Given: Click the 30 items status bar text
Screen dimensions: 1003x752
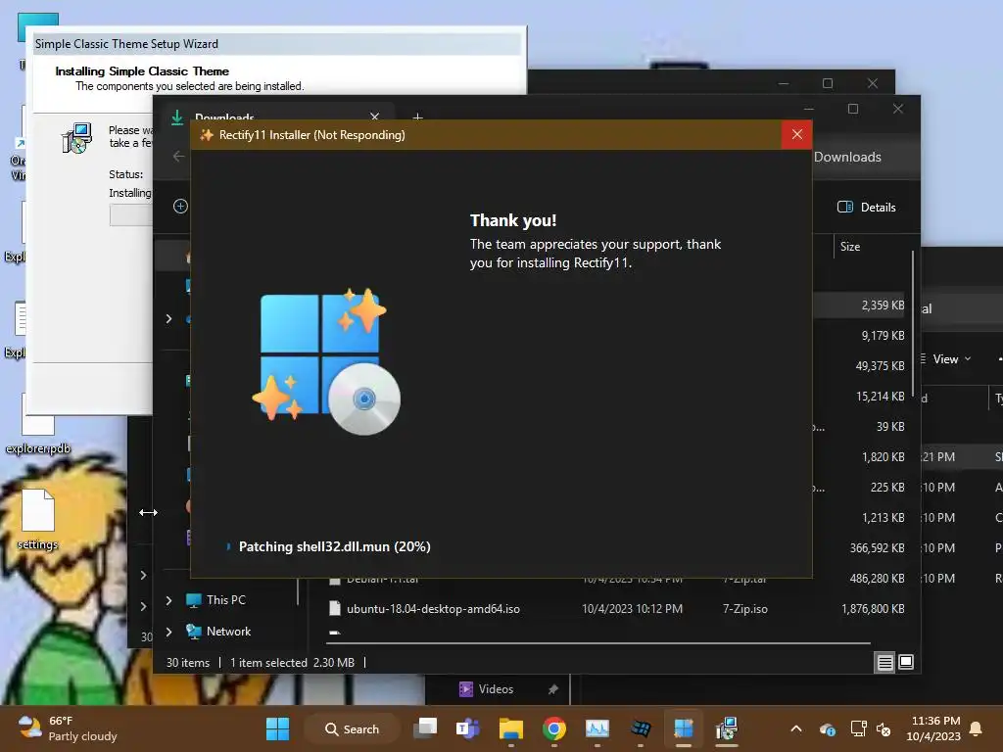Looking at the screenshot, I should point(187,663).
